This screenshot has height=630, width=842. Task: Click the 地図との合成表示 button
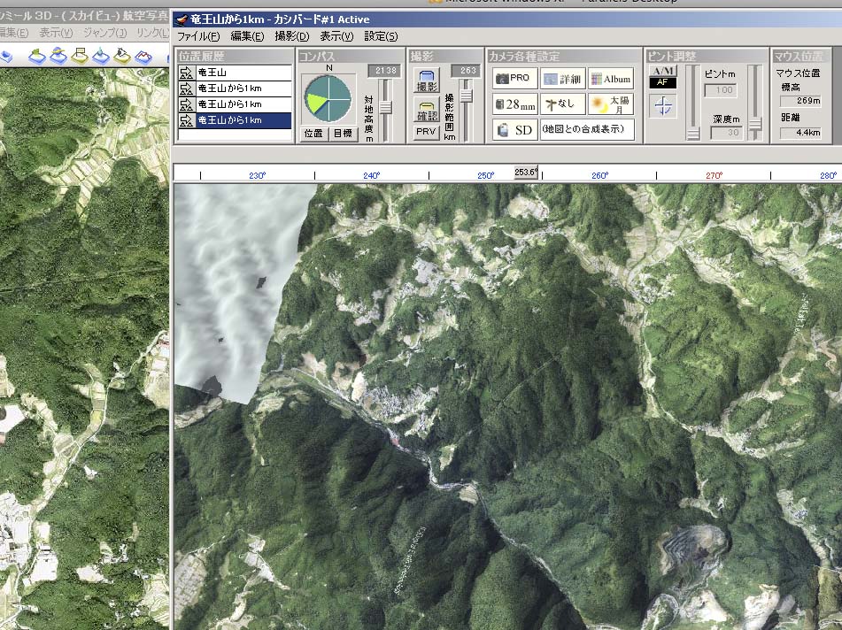pyautogui.click(x=588, y=130)
